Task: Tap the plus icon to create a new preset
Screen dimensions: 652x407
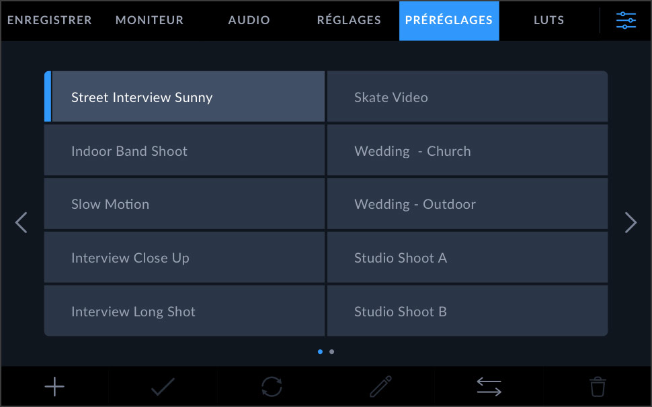Action: tap(54, 386)
